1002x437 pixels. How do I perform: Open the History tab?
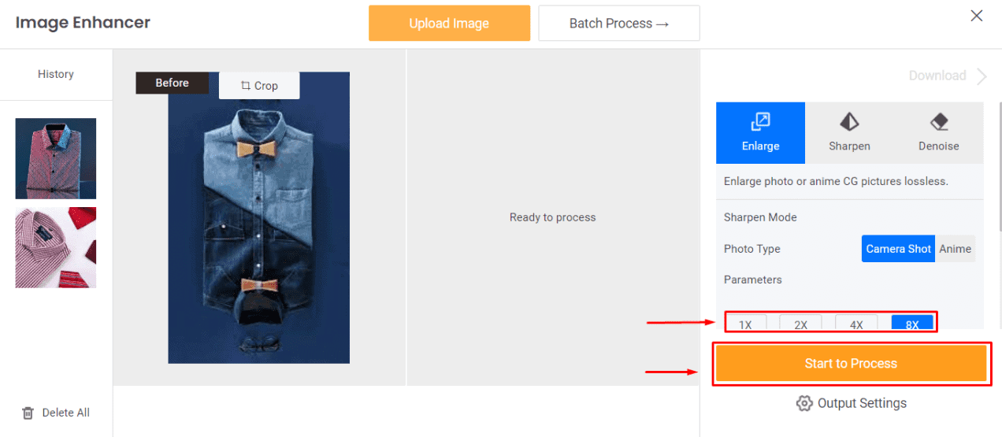pos(56,74)
